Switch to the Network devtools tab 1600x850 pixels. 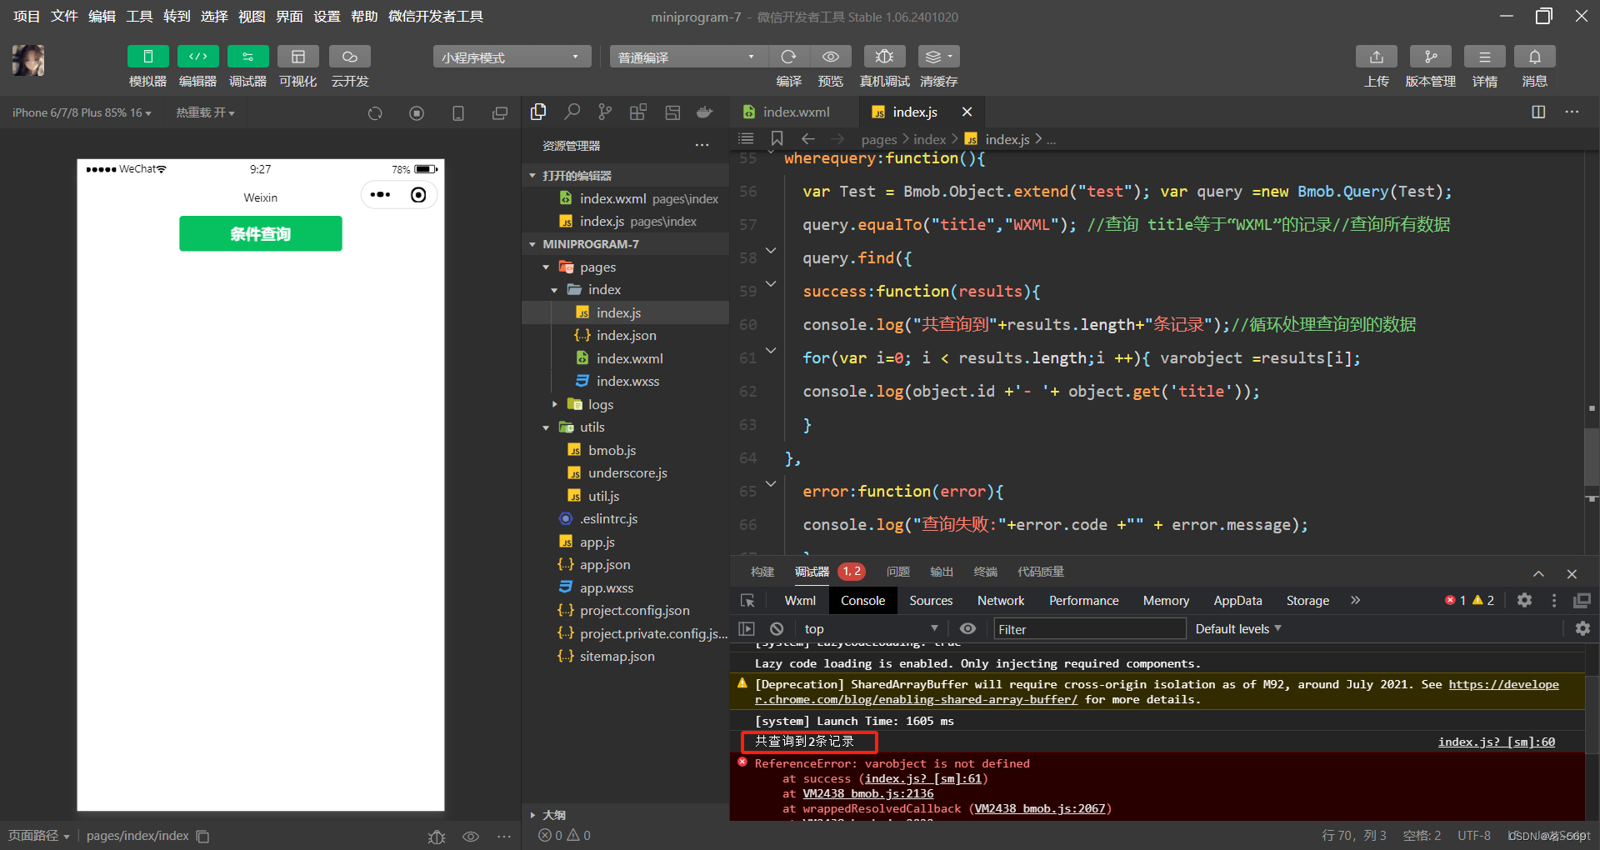click(1001, 600)
